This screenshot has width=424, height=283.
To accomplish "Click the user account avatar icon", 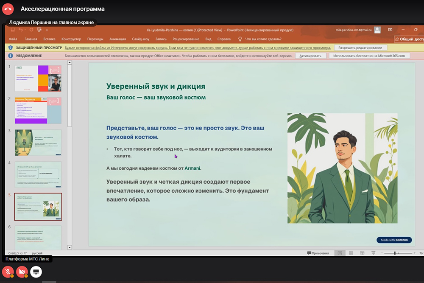I will click(x=377, y=30).
